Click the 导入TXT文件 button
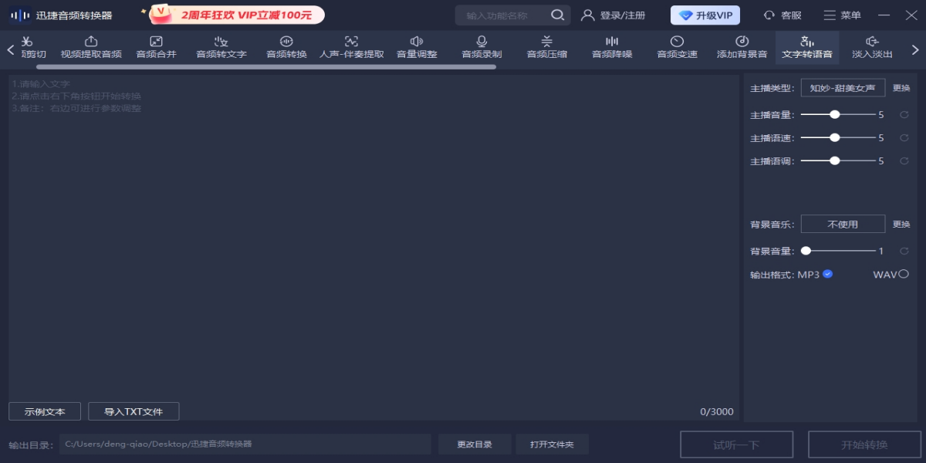The image size is (926, 463). click(133, 411)
